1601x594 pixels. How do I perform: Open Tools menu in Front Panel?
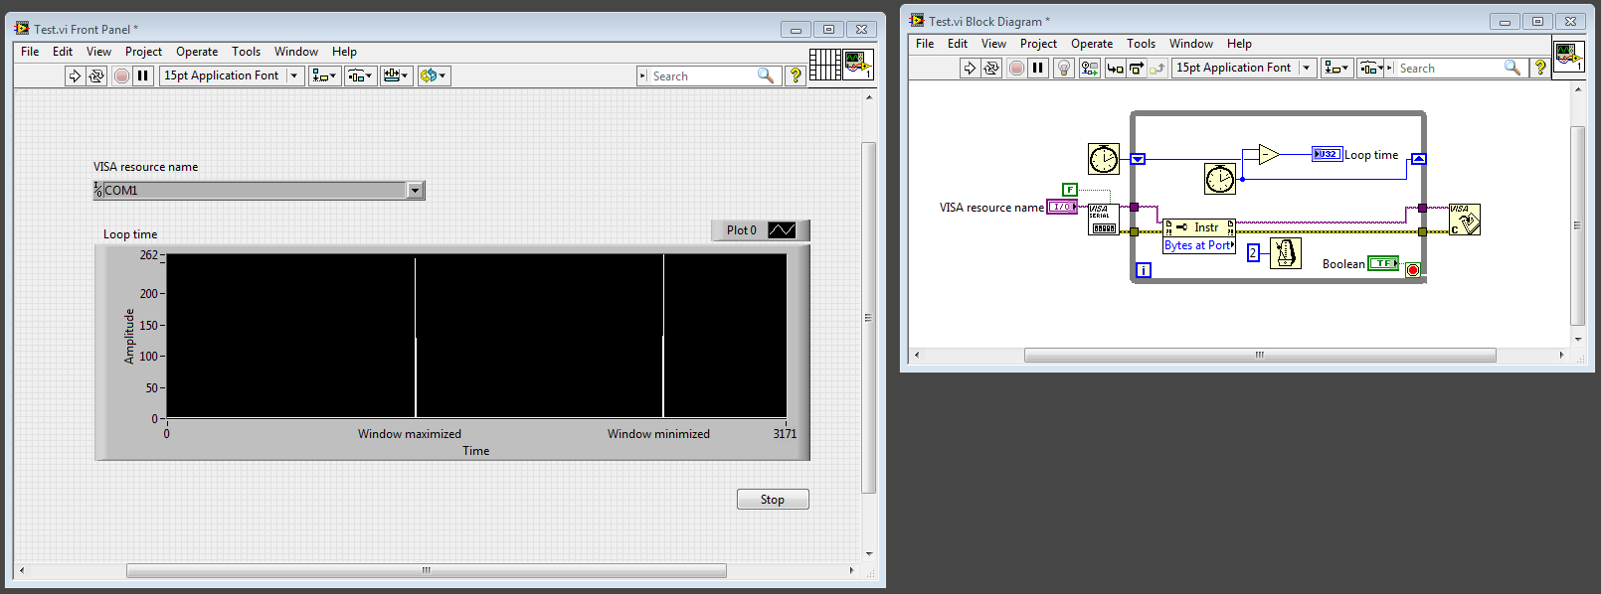click(x=246, y=52)
